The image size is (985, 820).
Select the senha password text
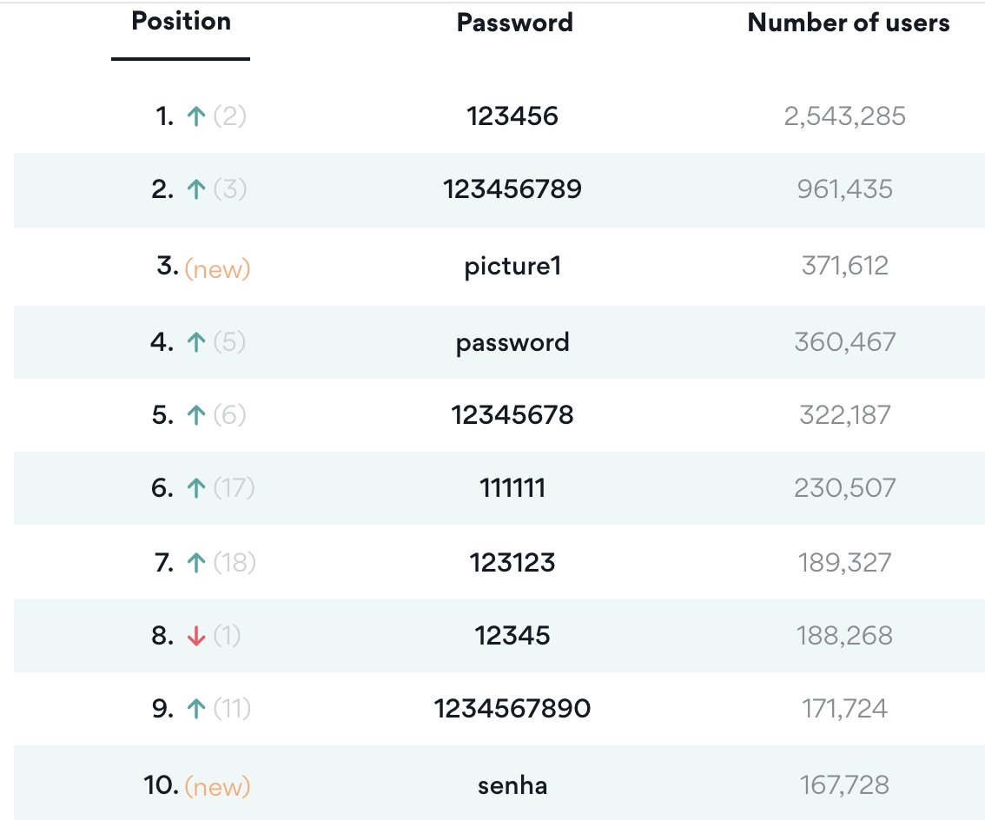point(512,785)
